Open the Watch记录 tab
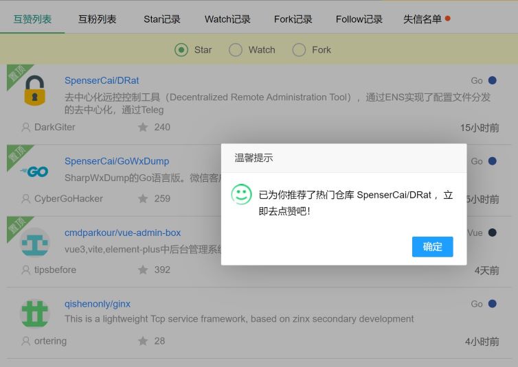 pos(227,19)
